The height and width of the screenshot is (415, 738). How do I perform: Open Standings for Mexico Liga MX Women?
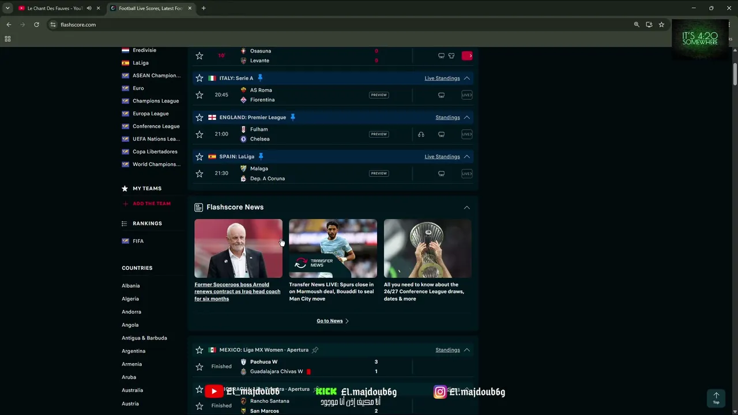click(x=448, y=350)
